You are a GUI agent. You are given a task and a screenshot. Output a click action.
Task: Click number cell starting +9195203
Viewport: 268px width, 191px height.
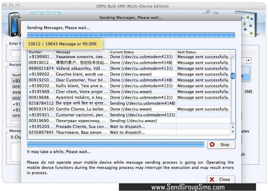click(x=41, y=126)
